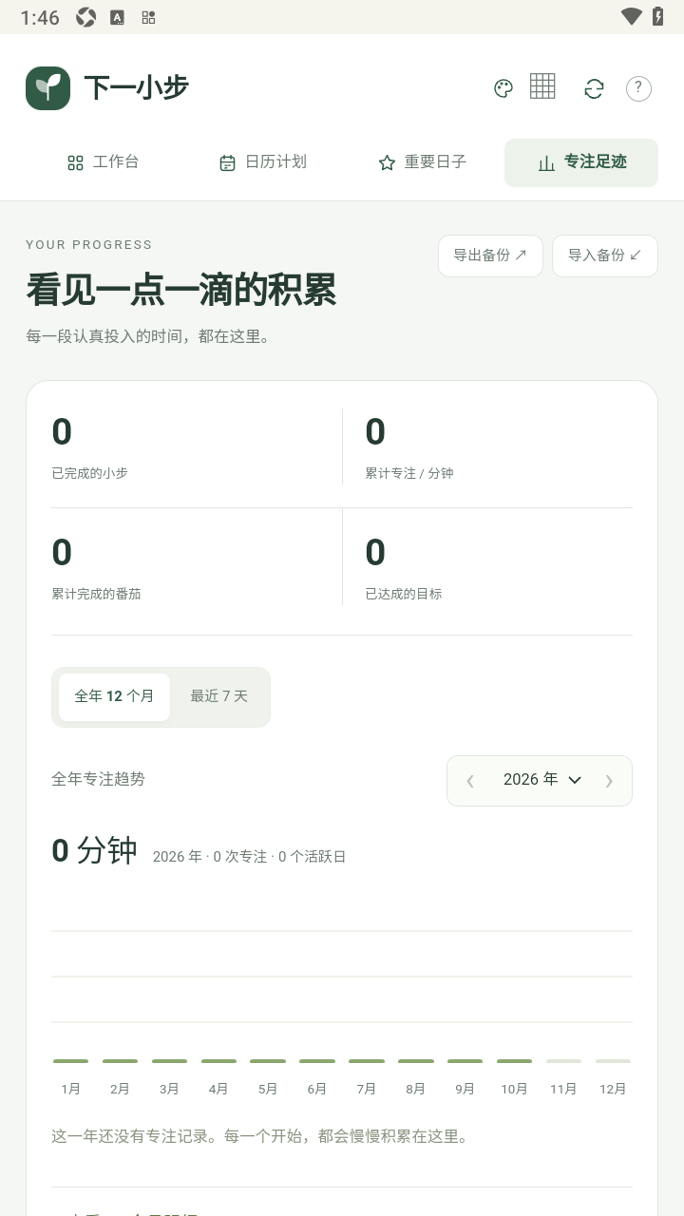Image resolution: width=684 pixels, height=1216 pixels.
Task: Tap the battery status bar icon
Action: 657,16
